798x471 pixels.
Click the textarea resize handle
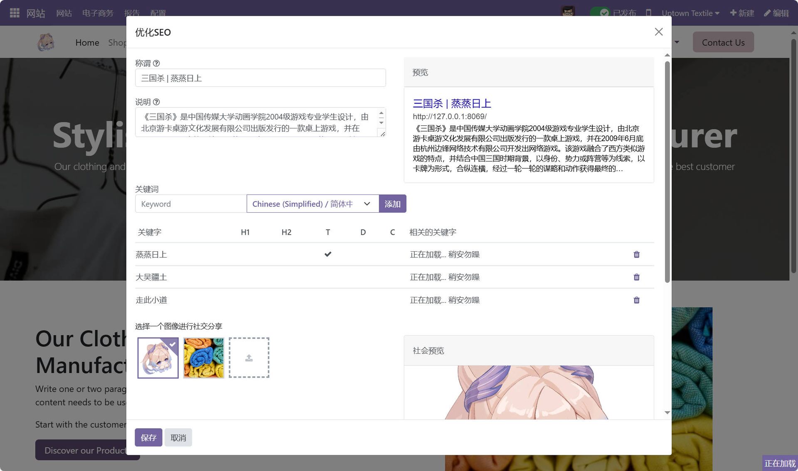(x=382, y=133)
